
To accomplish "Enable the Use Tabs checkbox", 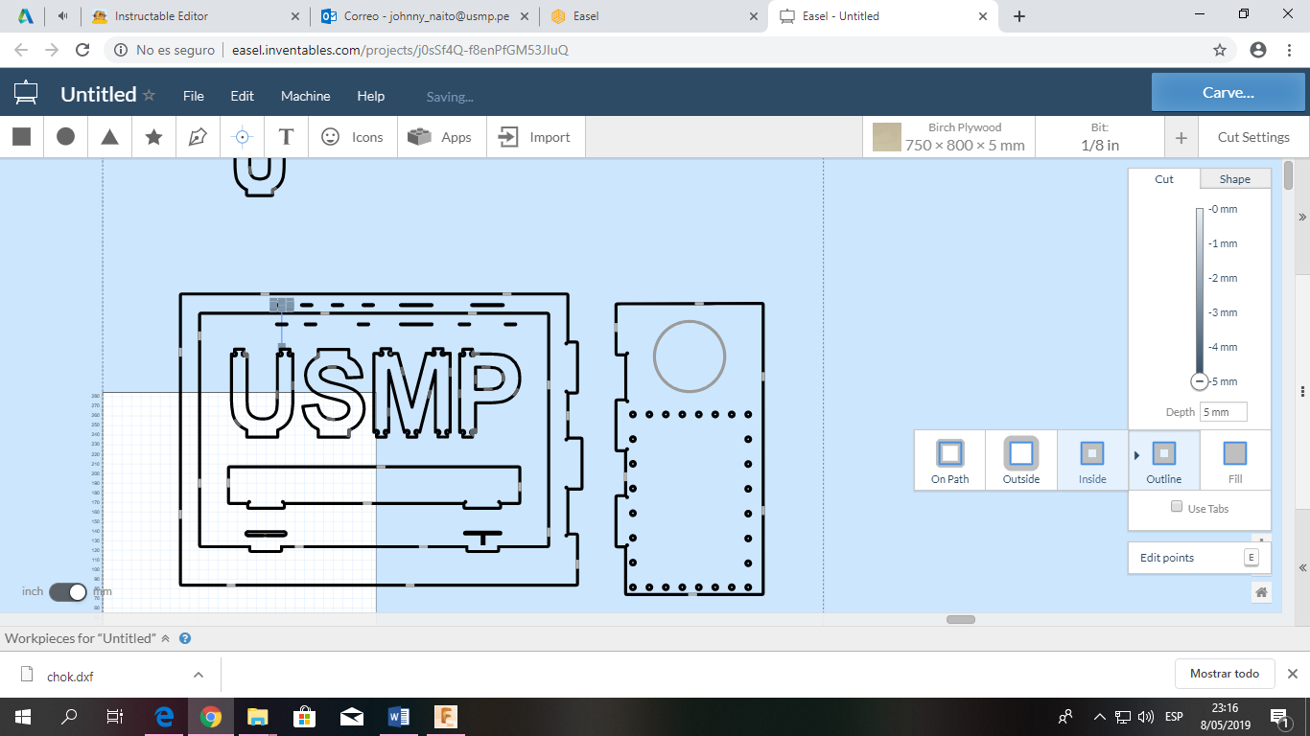I will [x=1177, y=507].
